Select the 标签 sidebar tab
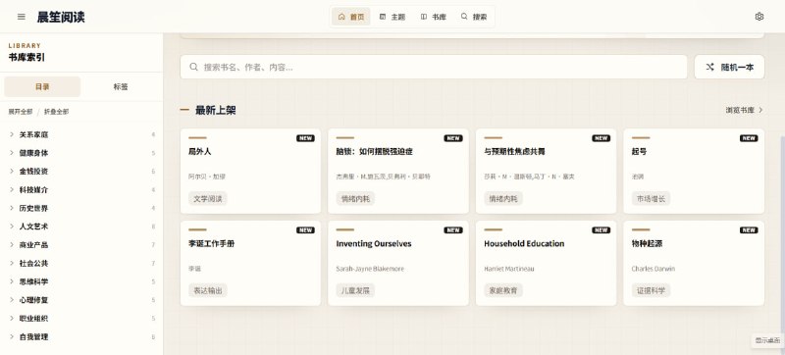 (x=121, y=86)
